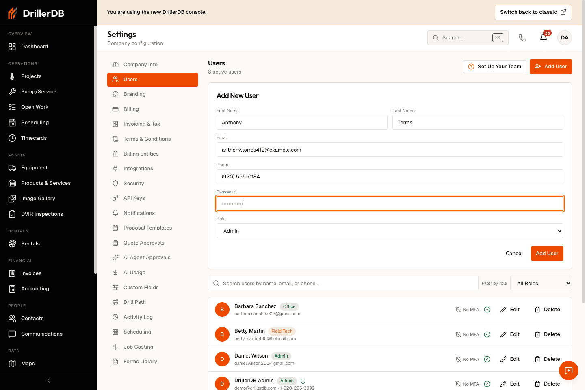Open Company Info settings
The width and height of the screenshot is (585, 390).
pyautogui.click(x=153, y=65)
